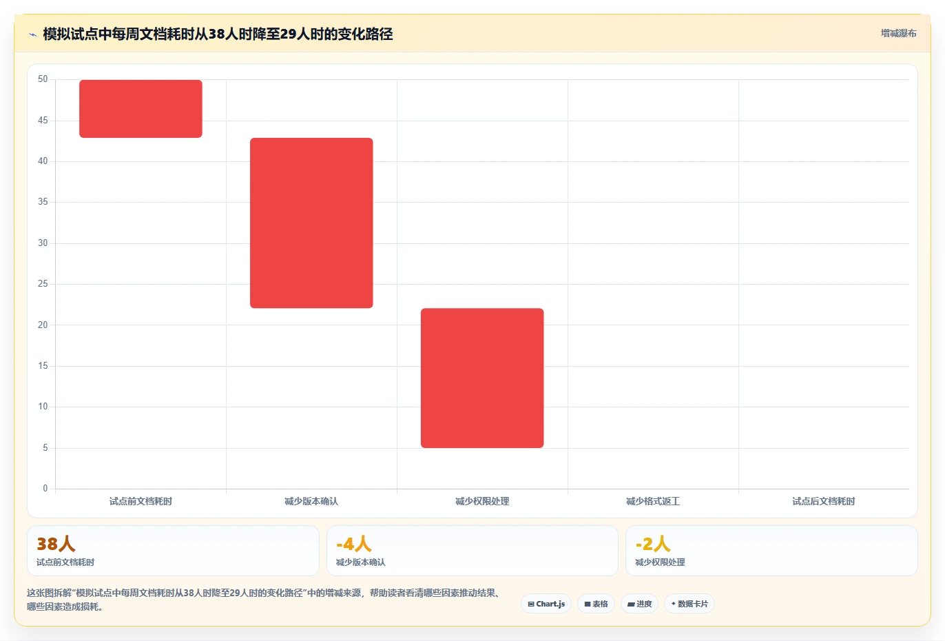Click the y-axis value 0
The image size is (945, 641).
click(45, 489)
